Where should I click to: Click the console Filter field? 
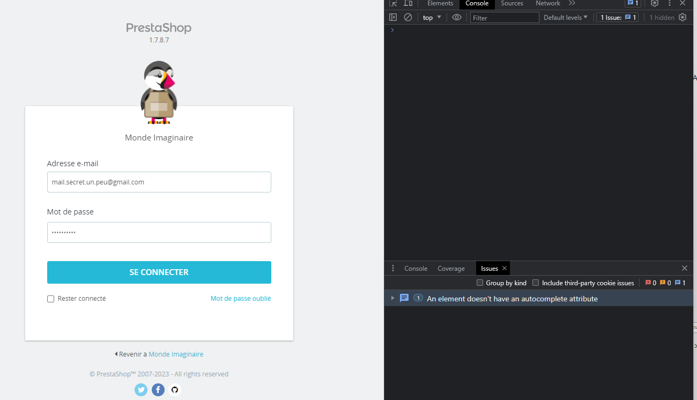[x=505, y=18]
